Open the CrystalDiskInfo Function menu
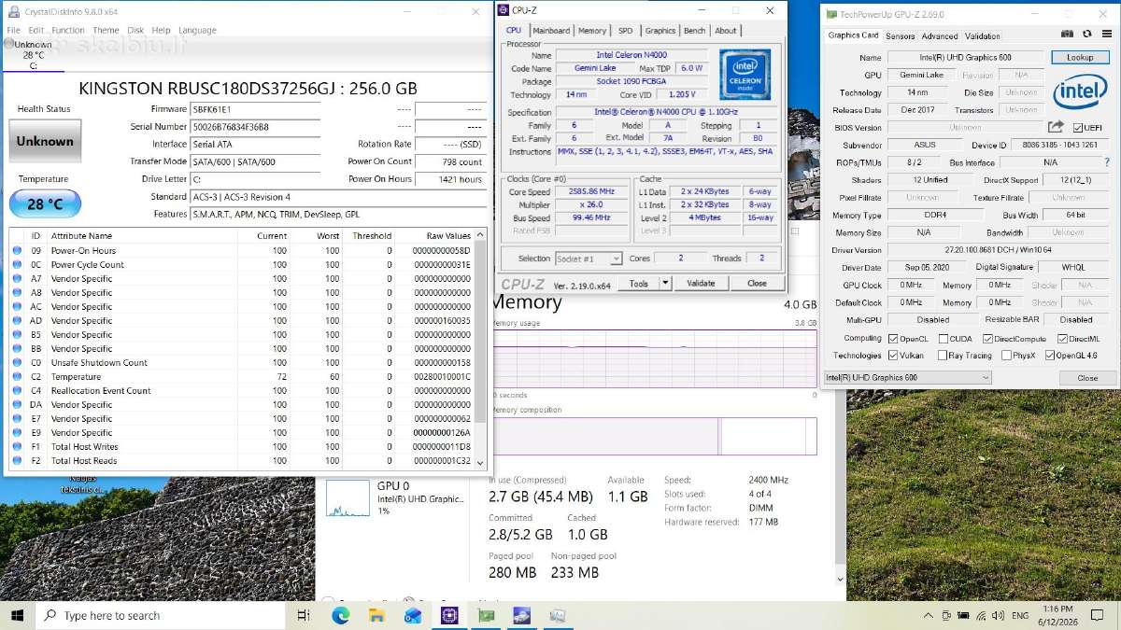 pos(67,30)
